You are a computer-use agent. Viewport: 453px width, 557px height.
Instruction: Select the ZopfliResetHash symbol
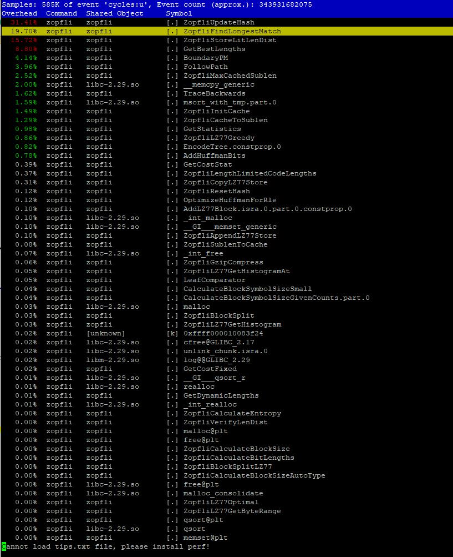216,191
